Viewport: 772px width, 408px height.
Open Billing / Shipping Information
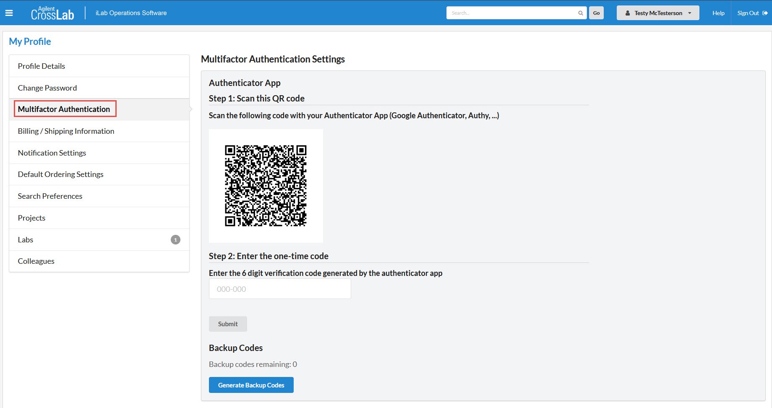66,131
